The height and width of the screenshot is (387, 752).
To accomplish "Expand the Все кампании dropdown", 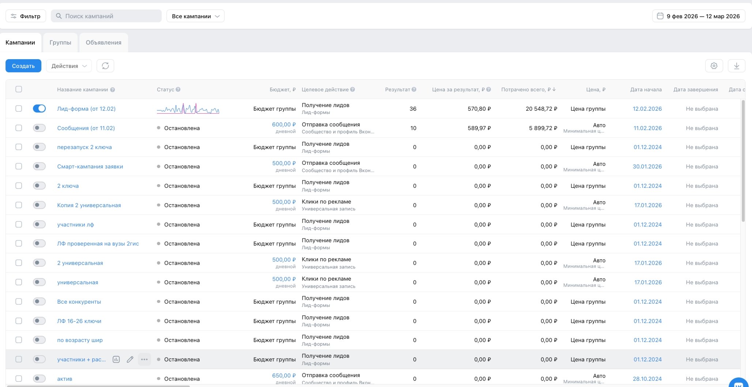I will click(195, 16).
